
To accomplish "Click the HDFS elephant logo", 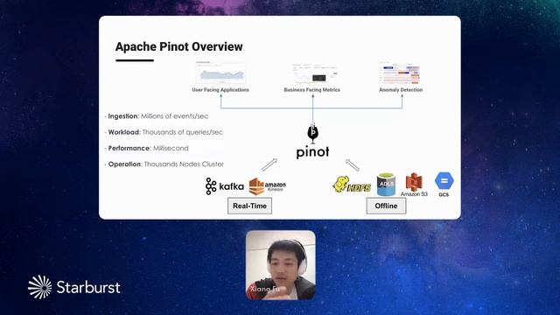I will coord(352,185).
